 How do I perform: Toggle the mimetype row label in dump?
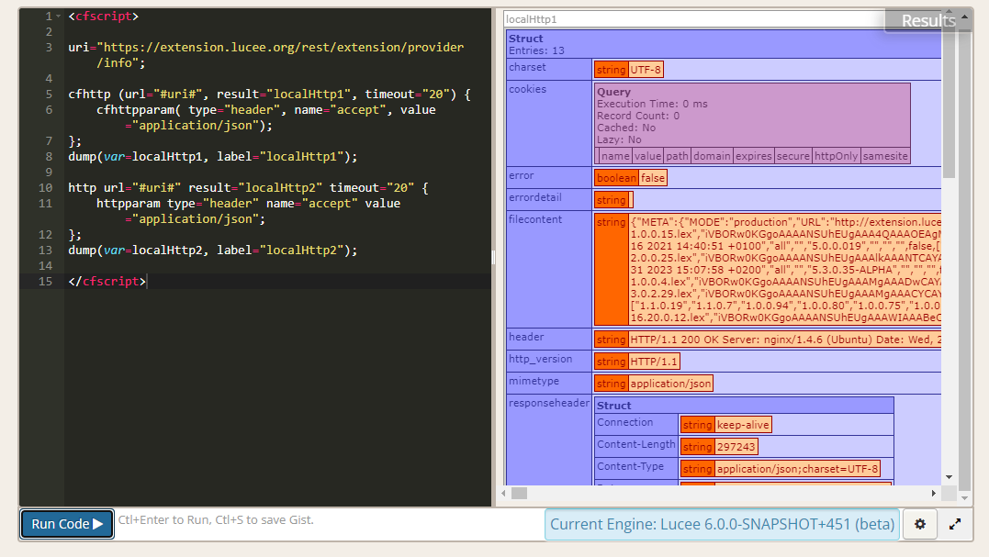[x=532, y=382]
